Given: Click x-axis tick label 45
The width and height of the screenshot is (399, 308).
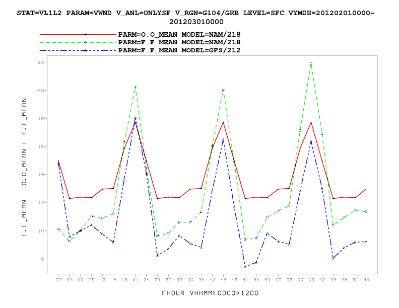Looking at the screenshot, I should pos(223,280).
